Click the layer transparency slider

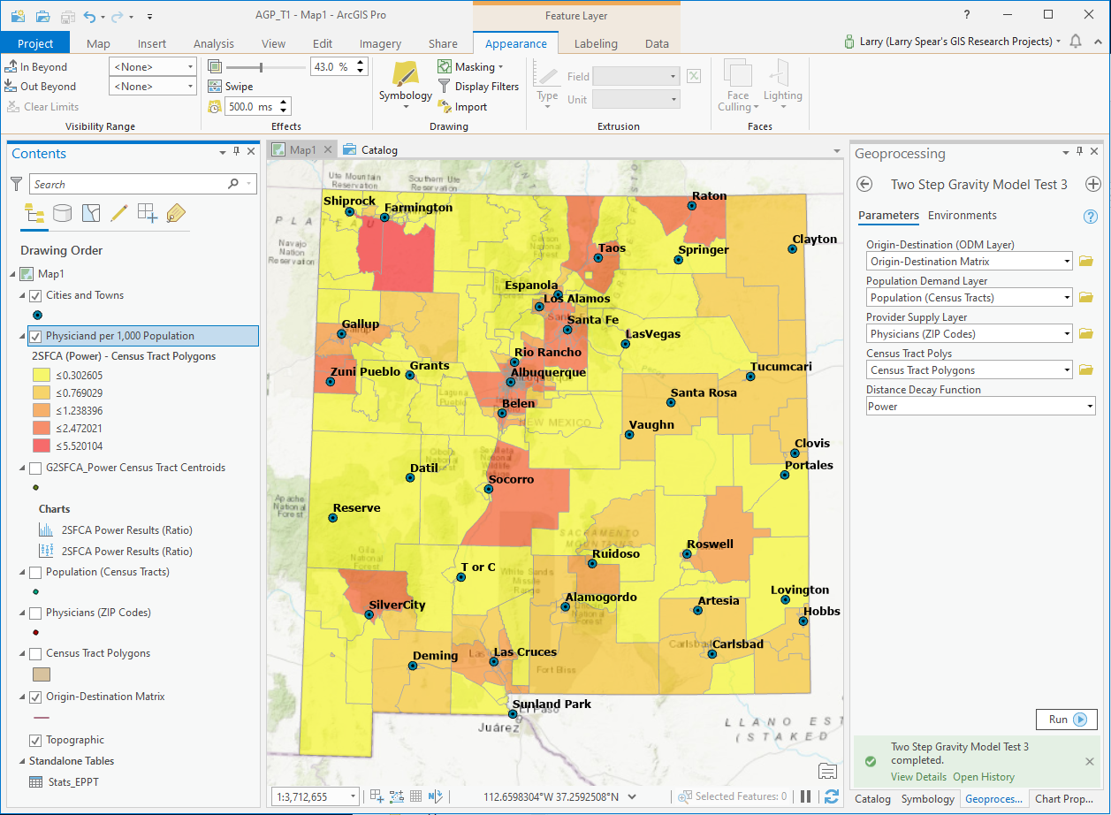point(261,67)
